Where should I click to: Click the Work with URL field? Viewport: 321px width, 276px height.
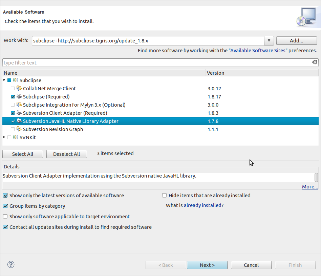(148, 41)
